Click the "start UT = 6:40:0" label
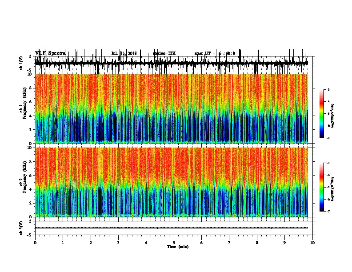This screenshot has width=352, height=272. pos(215,53)
